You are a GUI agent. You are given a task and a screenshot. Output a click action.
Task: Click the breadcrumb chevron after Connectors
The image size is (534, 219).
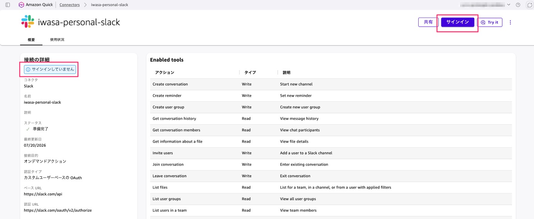pos(85,5)
